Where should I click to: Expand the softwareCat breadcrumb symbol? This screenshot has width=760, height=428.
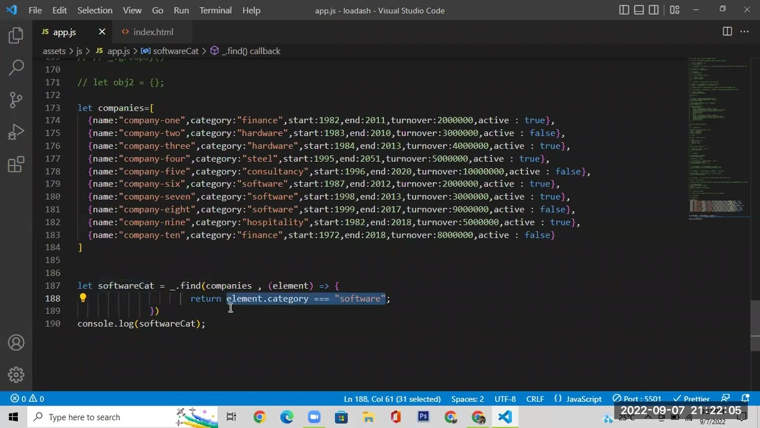[x=175, y=51]
